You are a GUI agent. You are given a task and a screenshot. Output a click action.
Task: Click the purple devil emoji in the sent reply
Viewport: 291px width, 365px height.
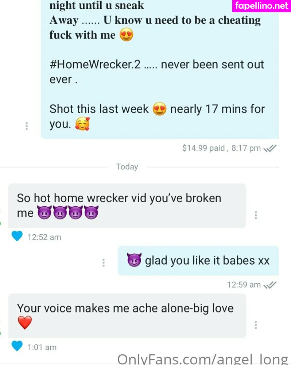(134, 260)
